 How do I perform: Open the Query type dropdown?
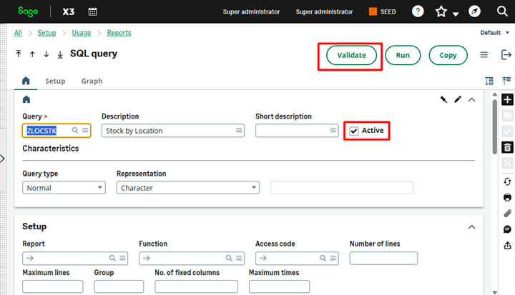pos(64,188)
